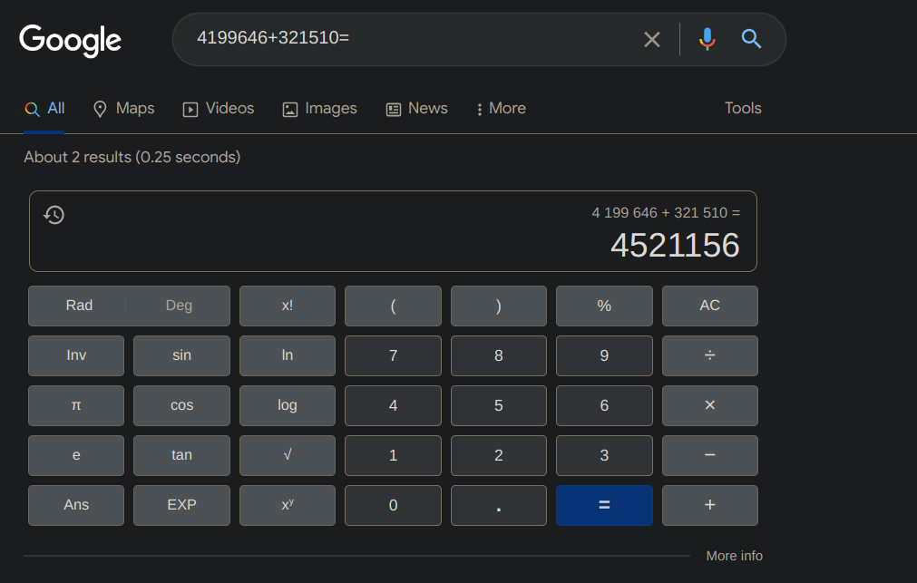Switch calculator to Rad mode
Image resolution: width=917 pixels, height=583 pixels.
coord(79,306)
